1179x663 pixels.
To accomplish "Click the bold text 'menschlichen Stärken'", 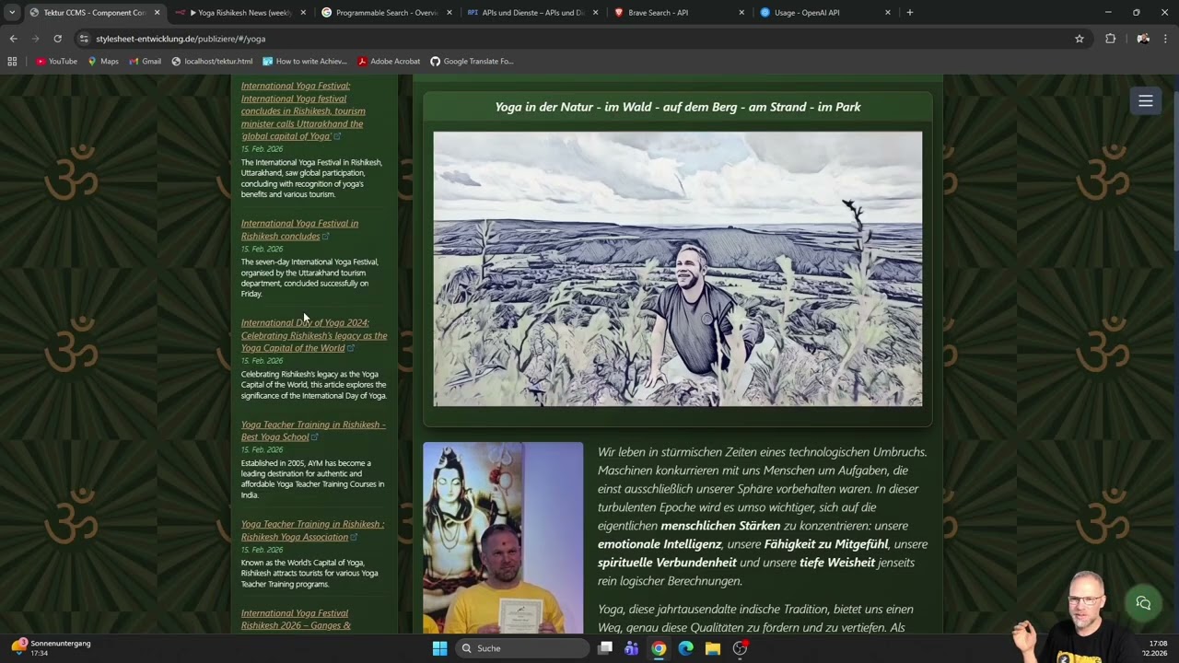I will point(720,526).
